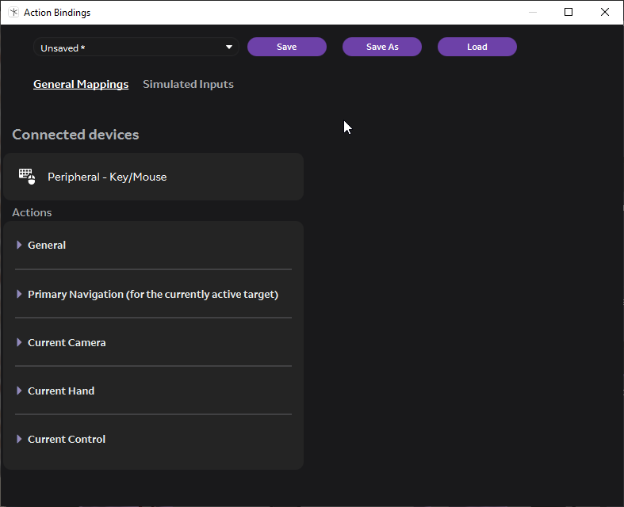Click the dropdown arrow next to Unsaved
624x507 pixels.
click(229, 47)
